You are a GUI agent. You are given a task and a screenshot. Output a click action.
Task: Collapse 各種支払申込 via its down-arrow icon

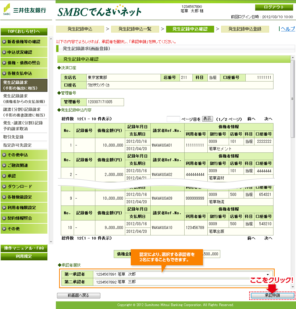coord(4,73)
